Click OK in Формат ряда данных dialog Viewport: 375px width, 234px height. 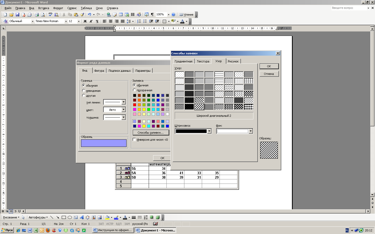tap(162, 158)
